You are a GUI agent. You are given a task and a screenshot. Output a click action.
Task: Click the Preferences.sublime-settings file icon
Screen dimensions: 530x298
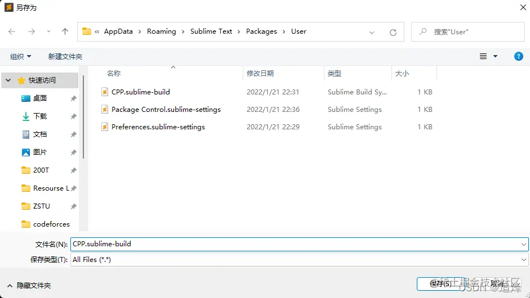click(x=105, y=127)
